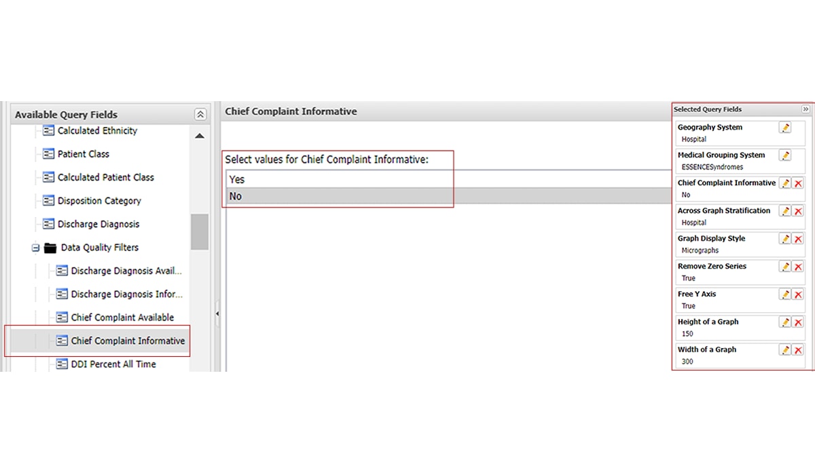Remove the Height of a Graph field
This screenshot has width=815, height=458.
[798, 322]
